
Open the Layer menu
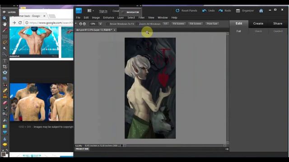[x=121, y=18]
